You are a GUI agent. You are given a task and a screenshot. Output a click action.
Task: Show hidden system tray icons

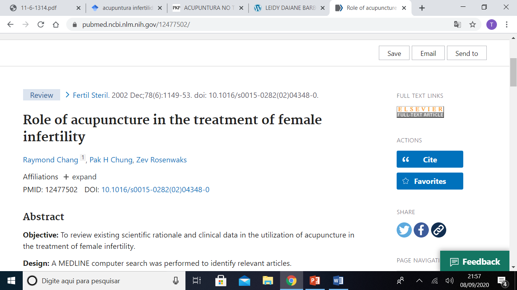click(x=419, y=281)
